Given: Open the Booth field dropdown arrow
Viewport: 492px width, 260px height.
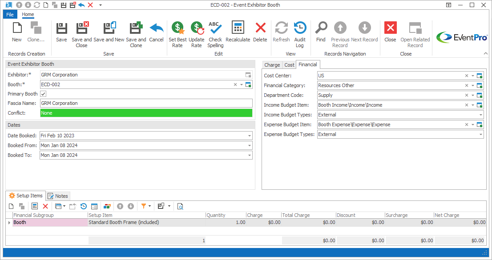Looking at the screenshot, I should (242, 85).
